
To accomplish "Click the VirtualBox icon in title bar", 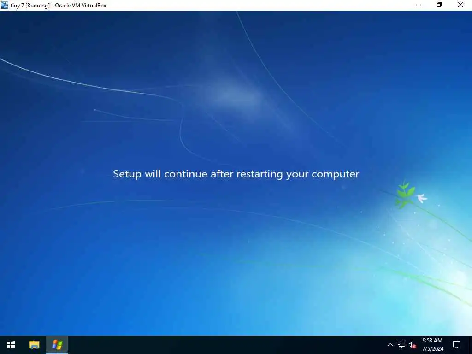I will 5,5.
